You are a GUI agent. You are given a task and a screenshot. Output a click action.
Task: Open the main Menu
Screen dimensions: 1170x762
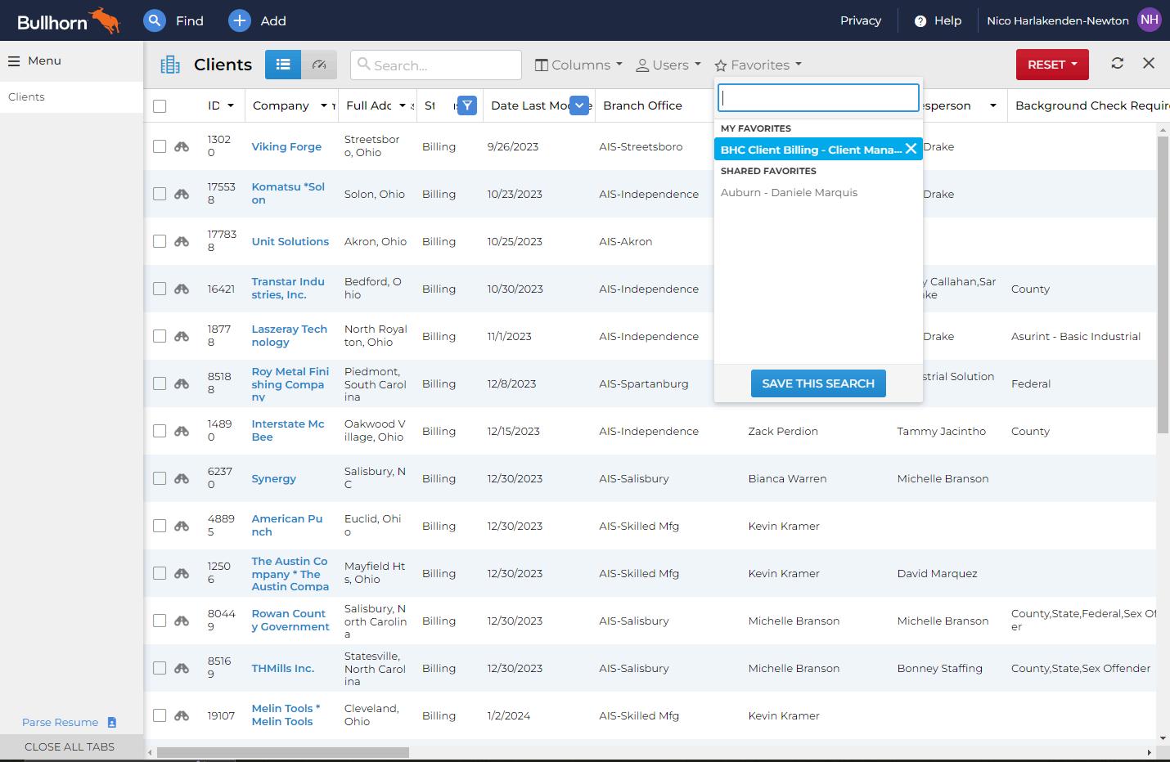[34, 61]
